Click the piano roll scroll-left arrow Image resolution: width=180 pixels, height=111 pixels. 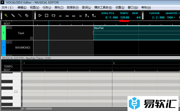(x=22, y=109)
